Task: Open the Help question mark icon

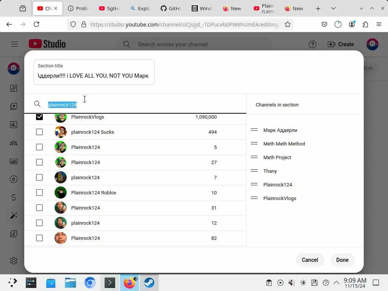Action: (313, 44)
